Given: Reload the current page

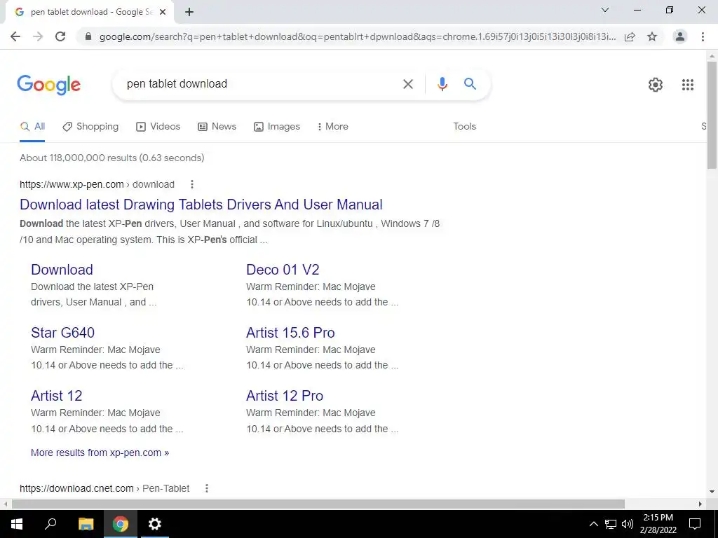Looking at the screenshot, I should click(60, 36).
